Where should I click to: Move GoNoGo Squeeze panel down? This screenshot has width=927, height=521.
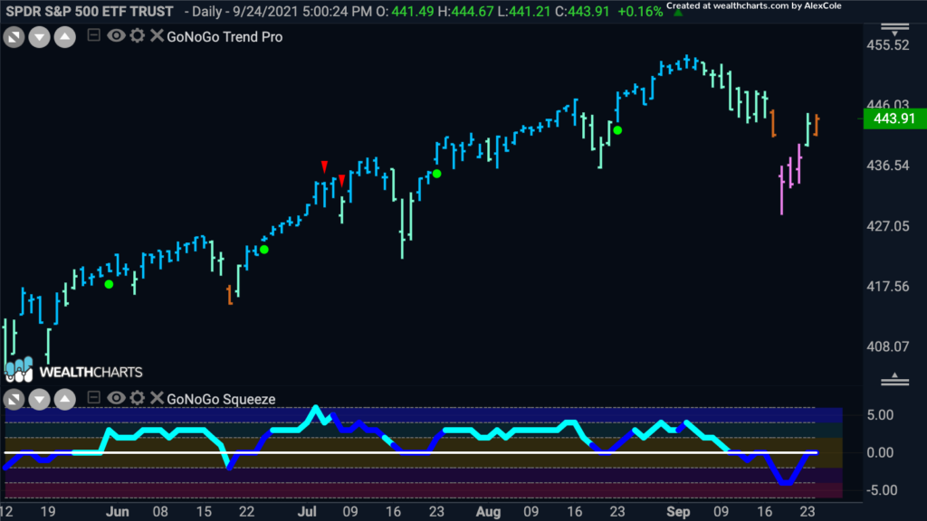[x=39, y=400]
